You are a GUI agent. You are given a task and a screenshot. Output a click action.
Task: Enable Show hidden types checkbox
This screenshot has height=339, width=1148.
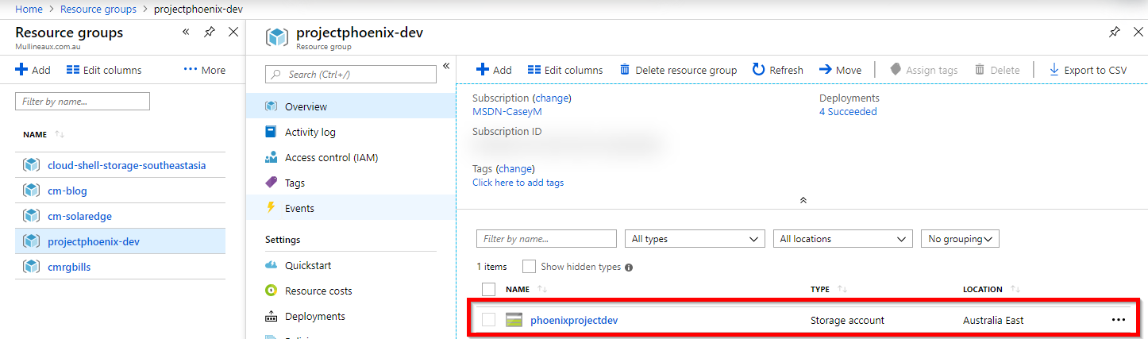tap(529, 267)
